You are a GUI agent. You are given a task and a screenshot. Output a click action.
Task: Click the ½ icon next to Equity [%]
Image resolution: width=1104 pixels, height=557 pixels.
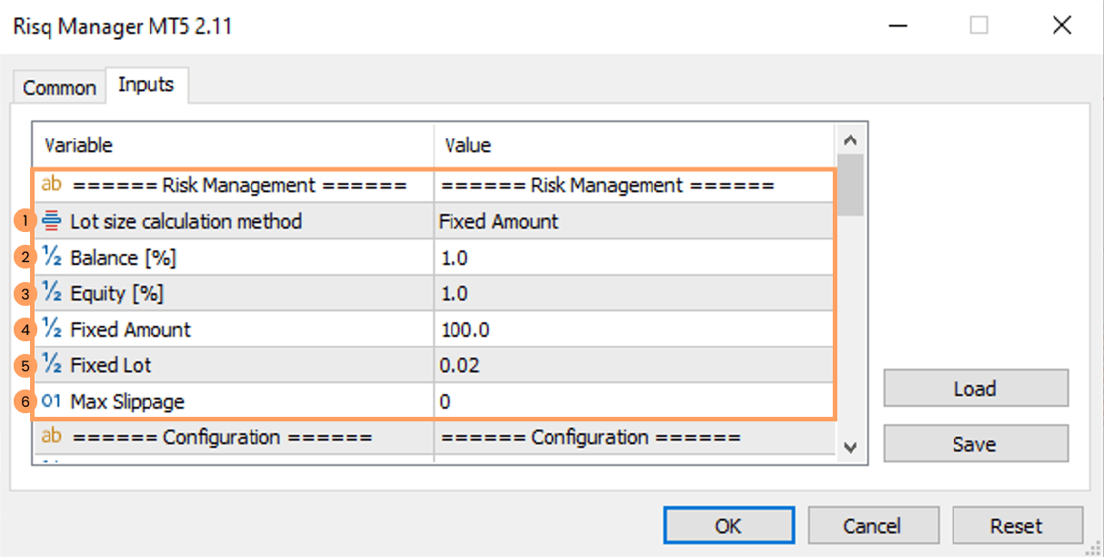[x=52, y=293]
